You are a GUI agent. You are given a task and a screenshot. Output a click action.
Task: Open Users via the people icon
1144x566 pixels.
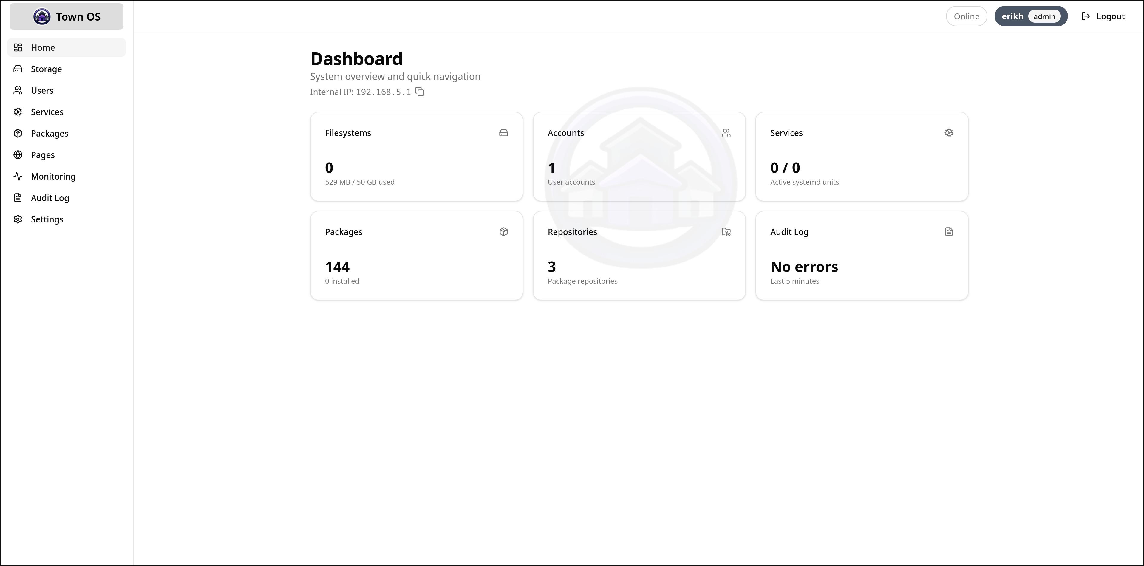coord(18,90)
